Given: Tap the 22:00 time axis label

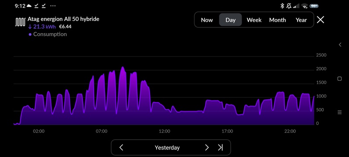Looking at the screenshot, I should (290, 131).
